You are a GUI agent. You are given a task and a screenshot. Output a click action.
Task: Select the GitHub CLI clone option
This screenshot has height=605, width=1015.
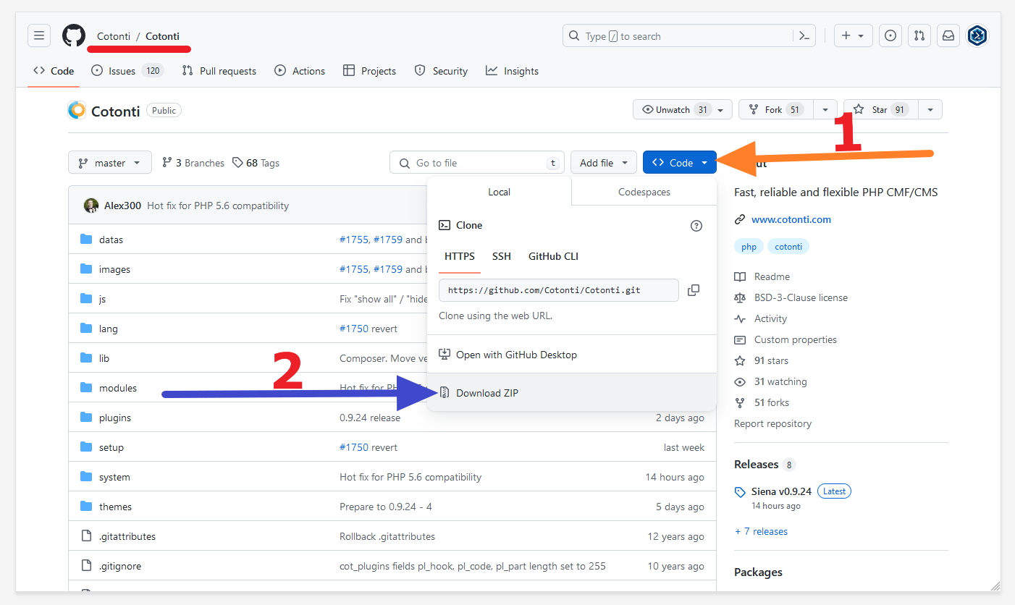(x=553, y=256)
